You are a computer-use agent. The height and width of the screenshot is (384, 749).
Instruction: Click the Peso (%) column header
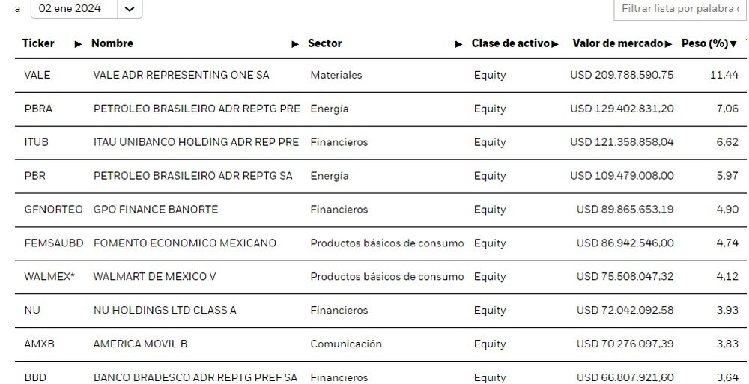point(704,43)
